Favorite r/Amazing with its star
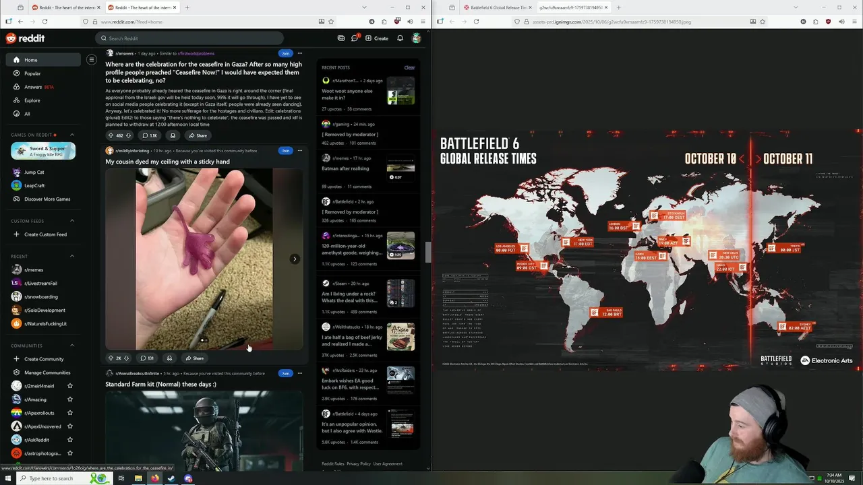Image resolution: width=863 pixels, height=485 pixels. tap(70, 399)
